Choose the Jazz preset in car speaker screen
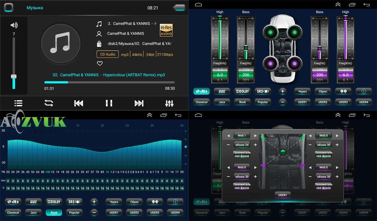This screenshot has width=377, height=221. (x=222, y=102)
